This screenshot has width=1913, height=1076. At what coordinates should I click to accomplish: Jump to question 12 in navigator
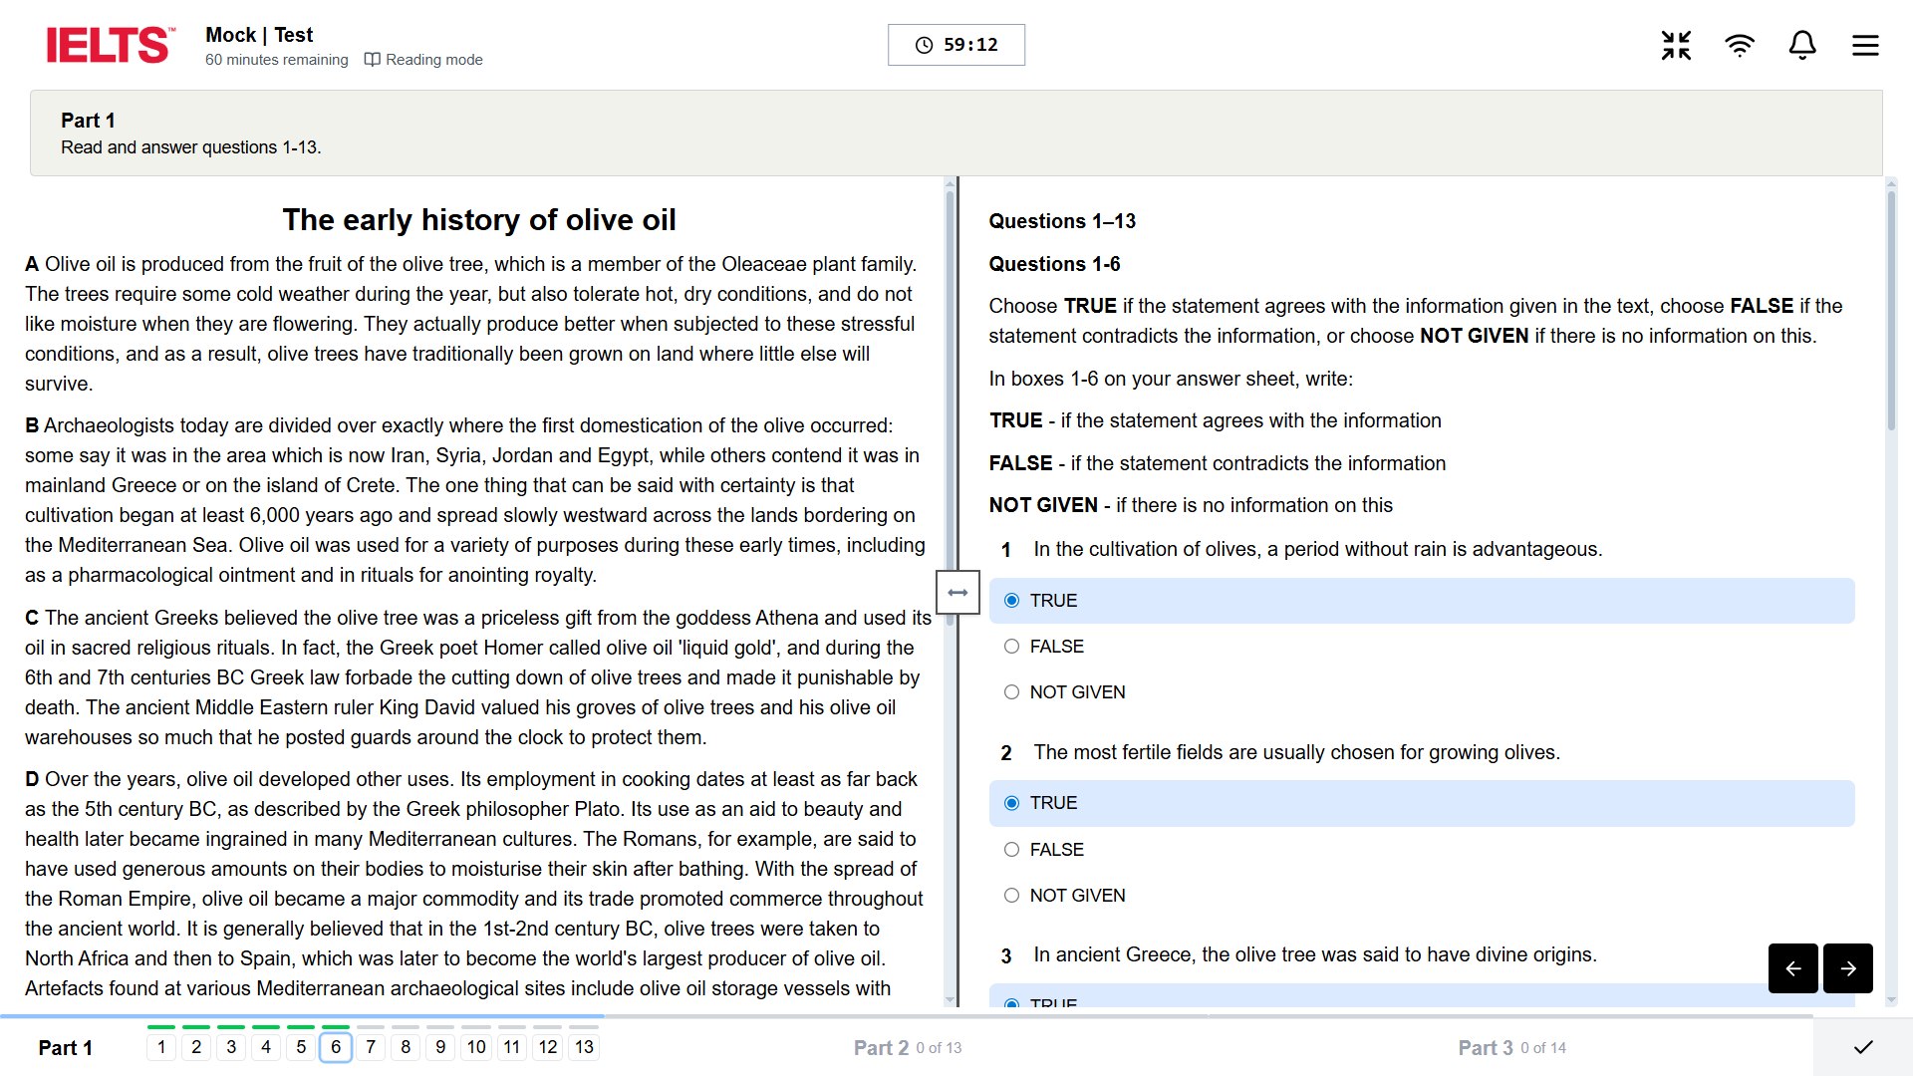548,1047
